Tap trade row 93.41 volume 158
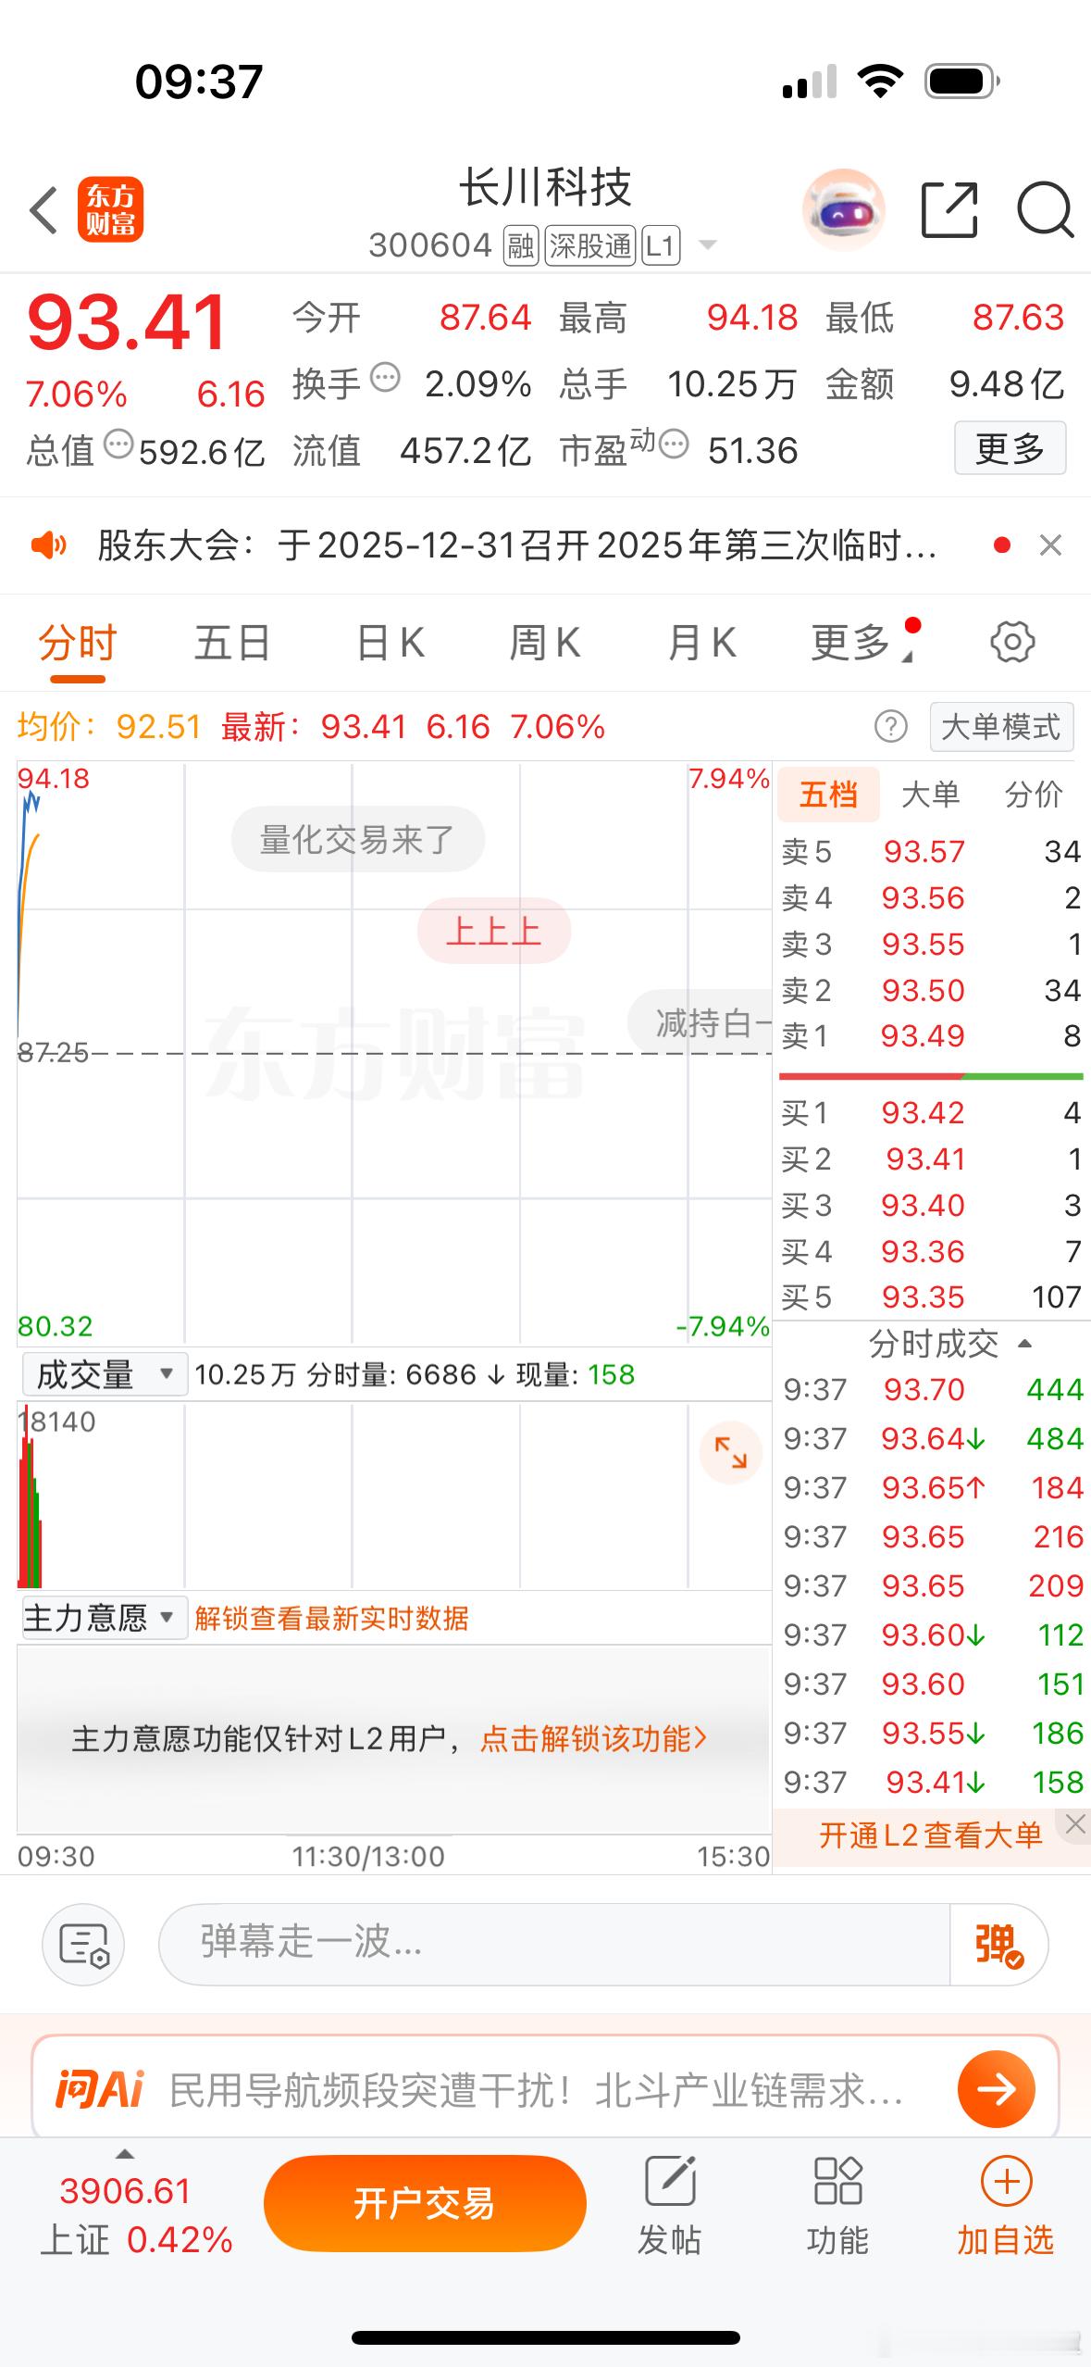1091x2367 pixels. [x=933, y=1782]
